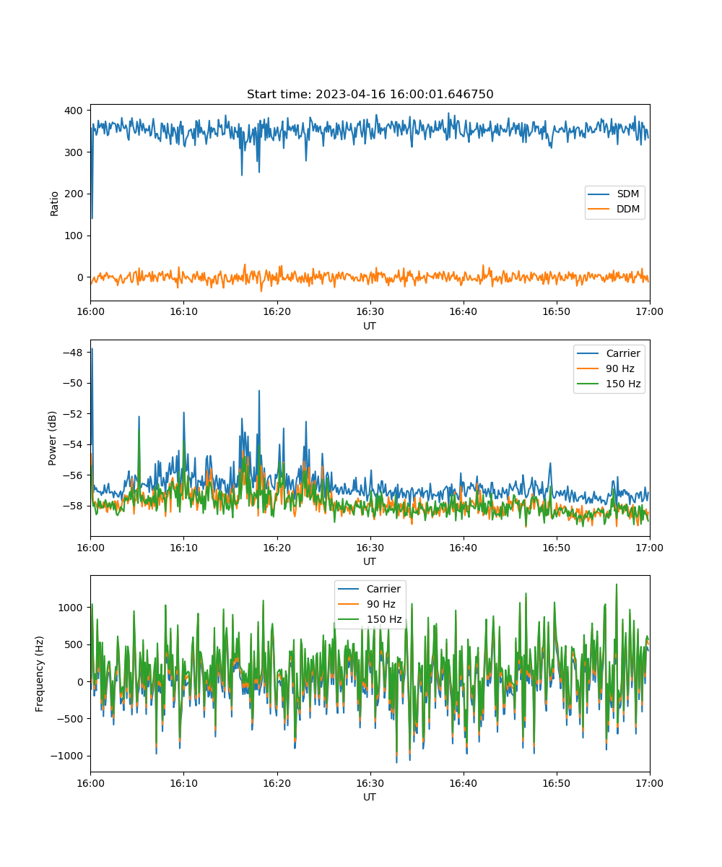Click the −56 tick on the Power axis

click(x=74, y=475)
